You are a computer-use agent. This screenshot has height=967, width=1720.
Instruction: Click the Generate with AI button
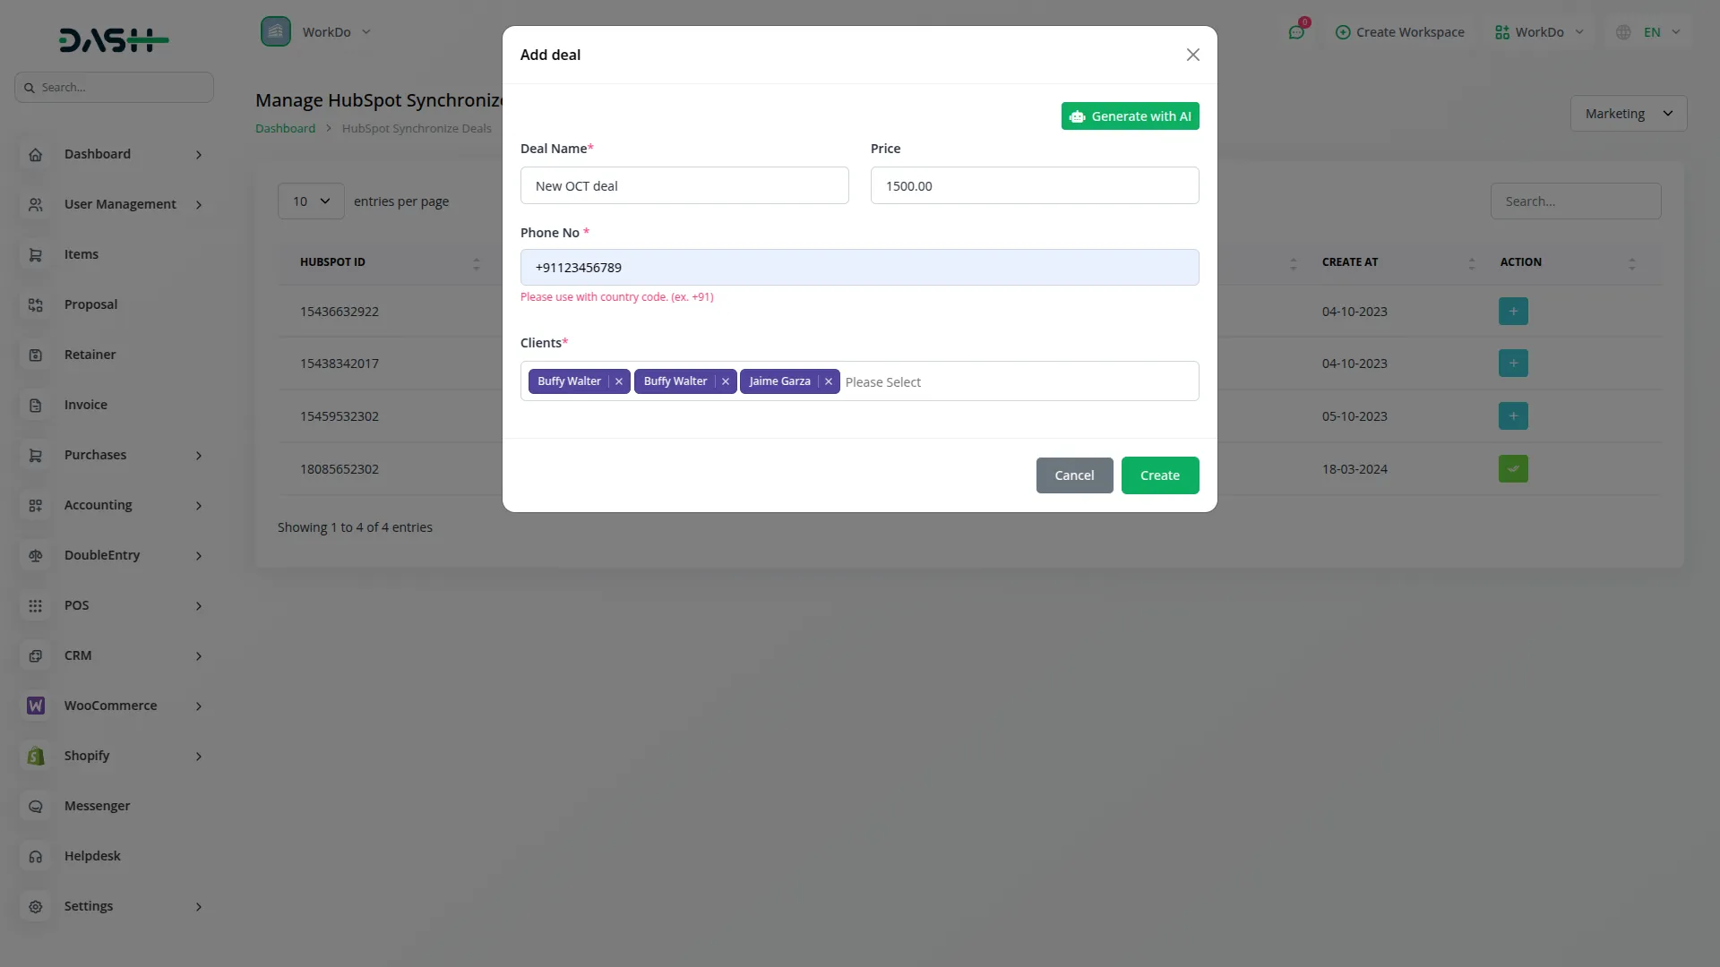(x=1130, y=116)
